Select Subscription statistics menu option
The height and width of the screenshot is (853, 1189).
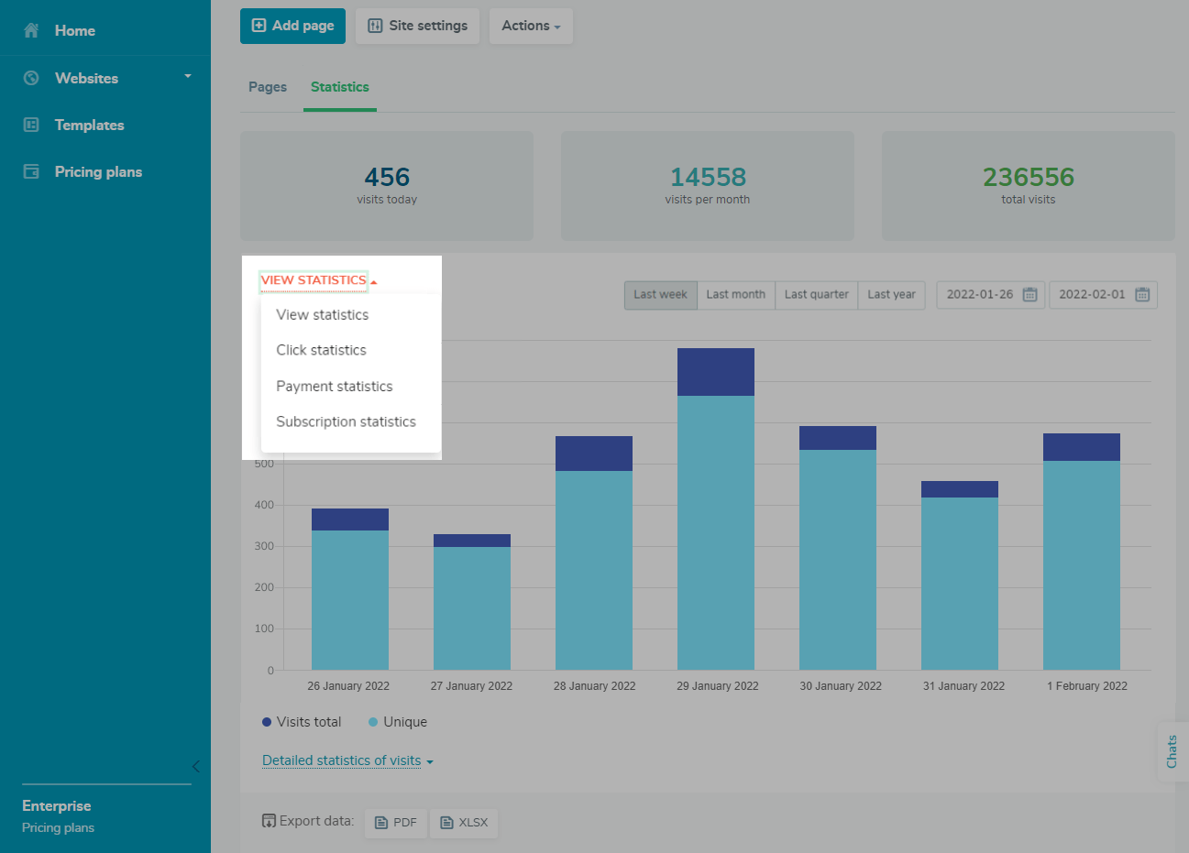(346, 421)
